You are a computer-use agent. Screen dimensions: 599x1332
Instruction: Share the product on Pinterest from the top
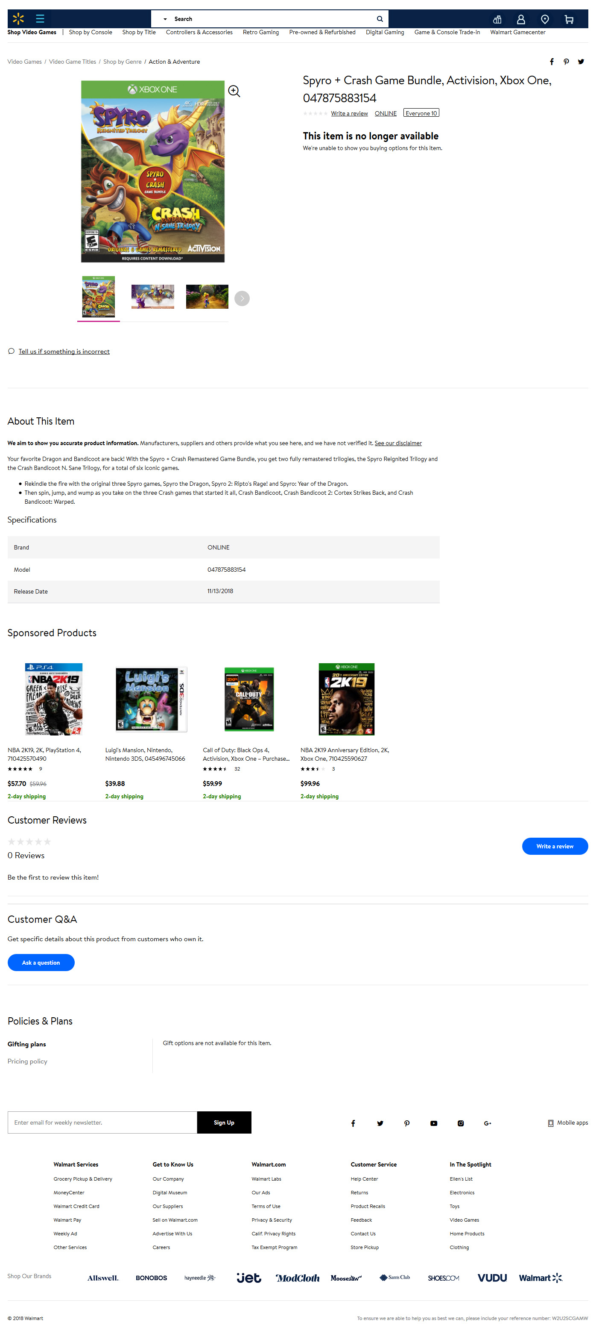pos(566,62)
